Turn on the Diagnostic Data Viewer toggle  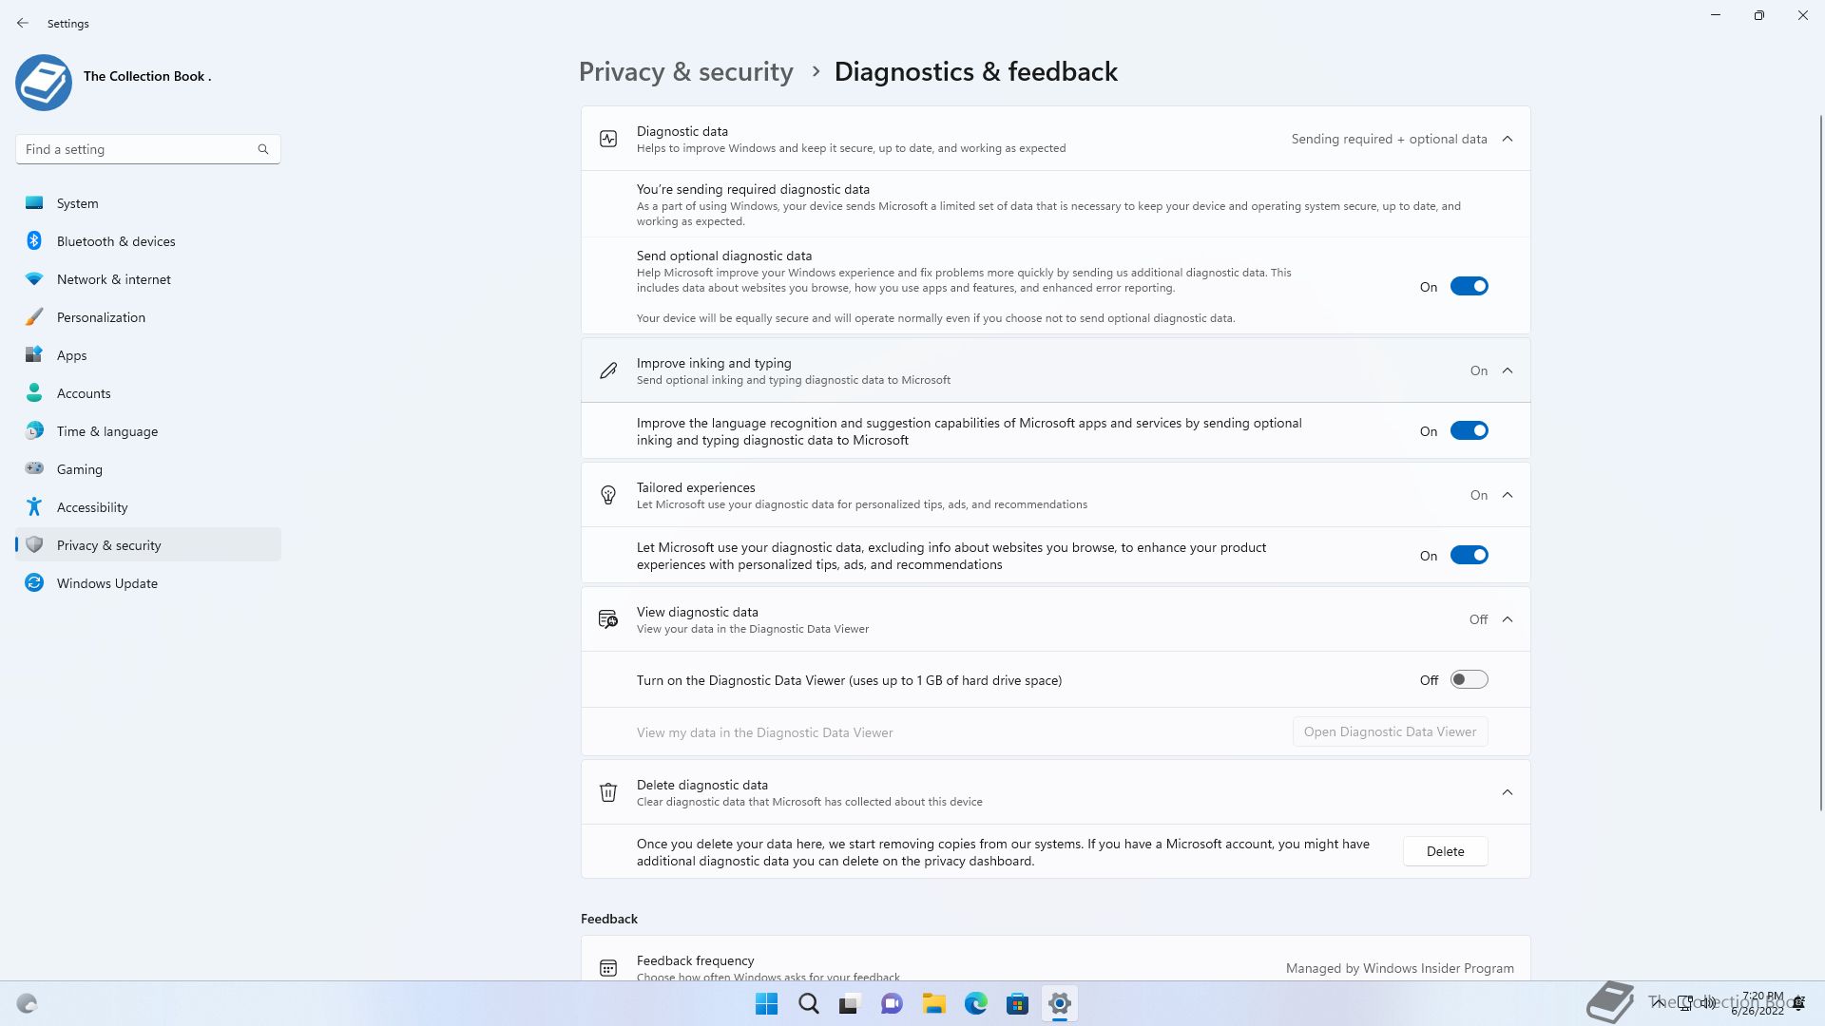click(1469, 680)
